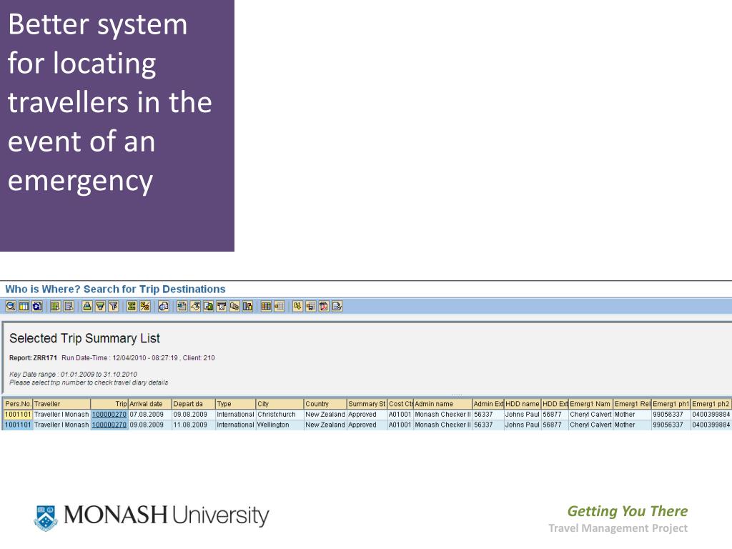This screenshot has height=549, width=732.
Task: Click the blue Refresh icon in toolbar
Action: [x=37, y=306]
